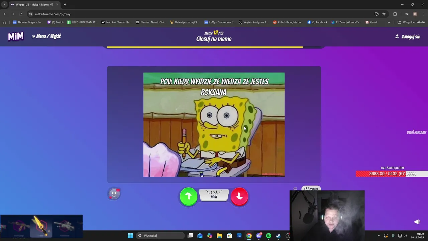View site information icon in address bar
This screenshot has height=241, width=428.
30,14
